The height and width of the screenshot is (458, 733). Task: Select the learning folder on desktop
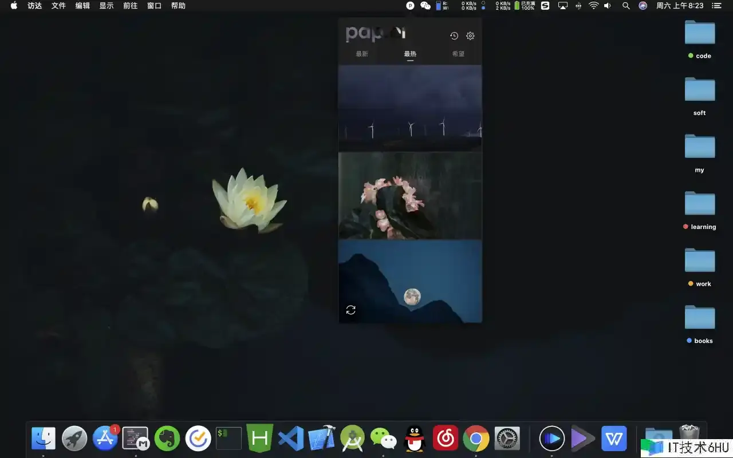[700, 210]
